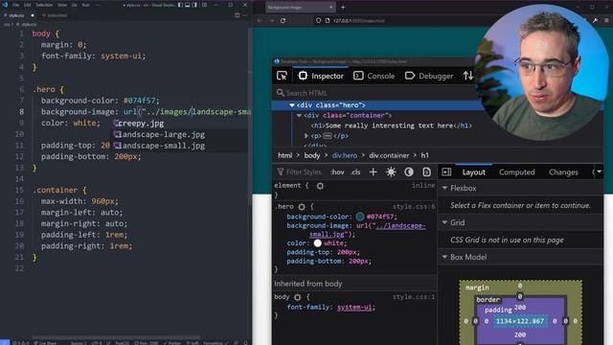Toggle dark color scheme simulation icon

409,172
